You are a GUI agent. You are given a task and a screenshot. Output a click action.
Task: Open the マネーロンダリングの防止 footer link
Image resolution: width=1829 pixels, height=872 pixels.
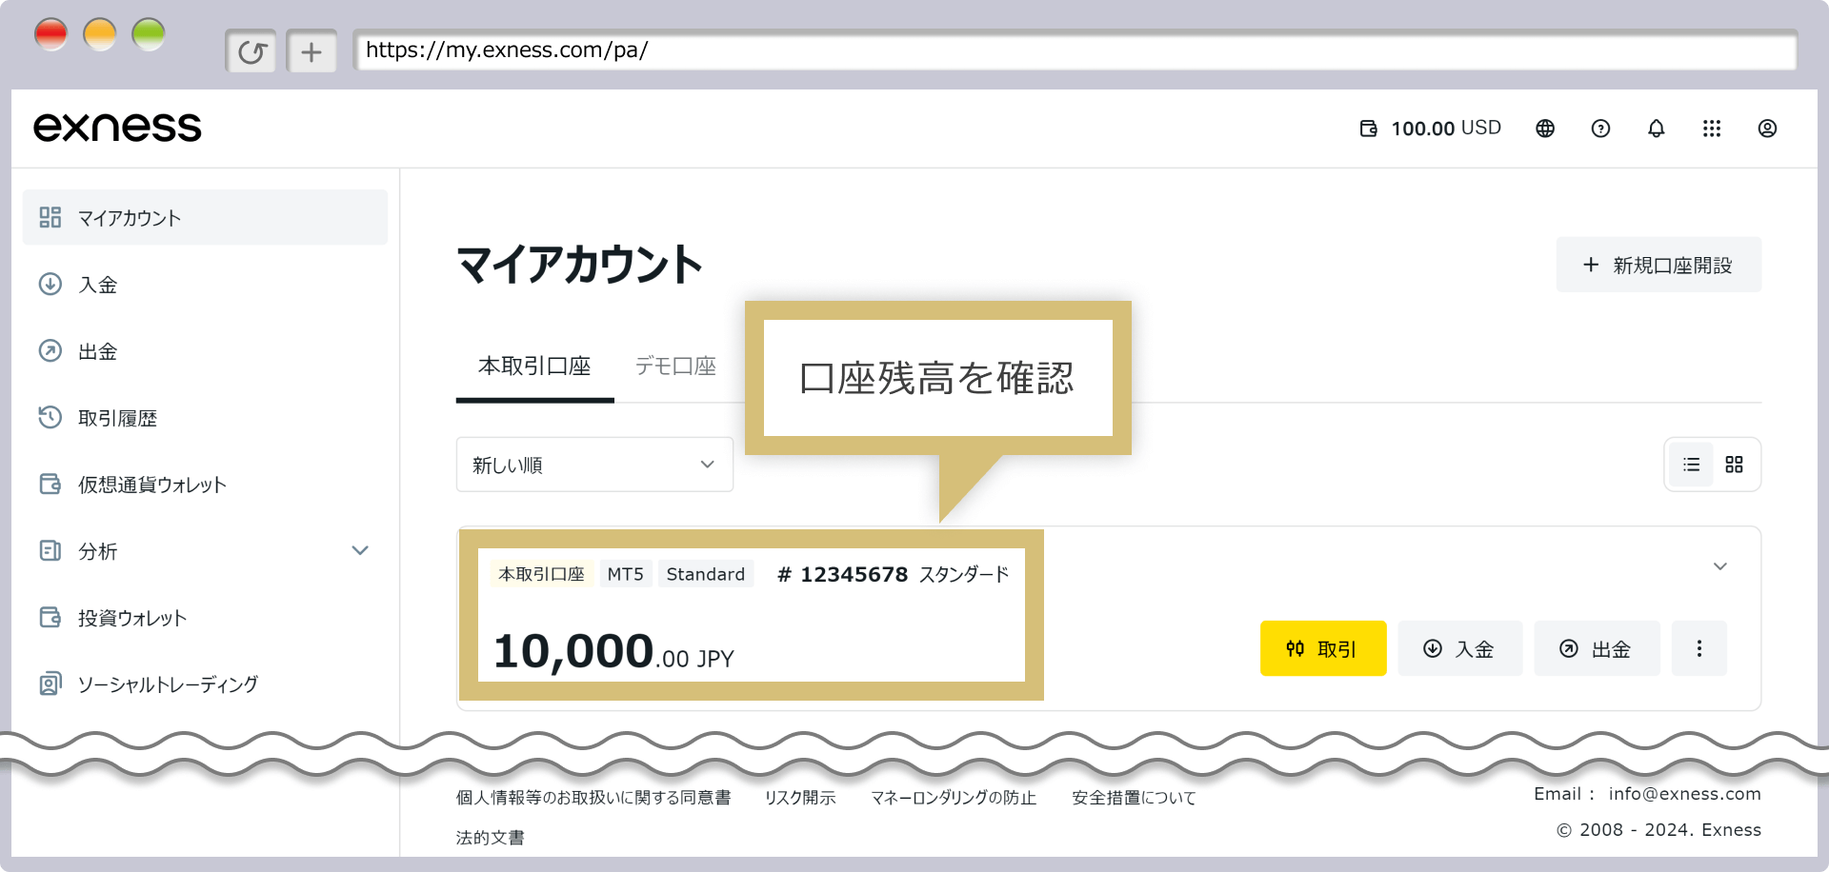click(954, 798)
